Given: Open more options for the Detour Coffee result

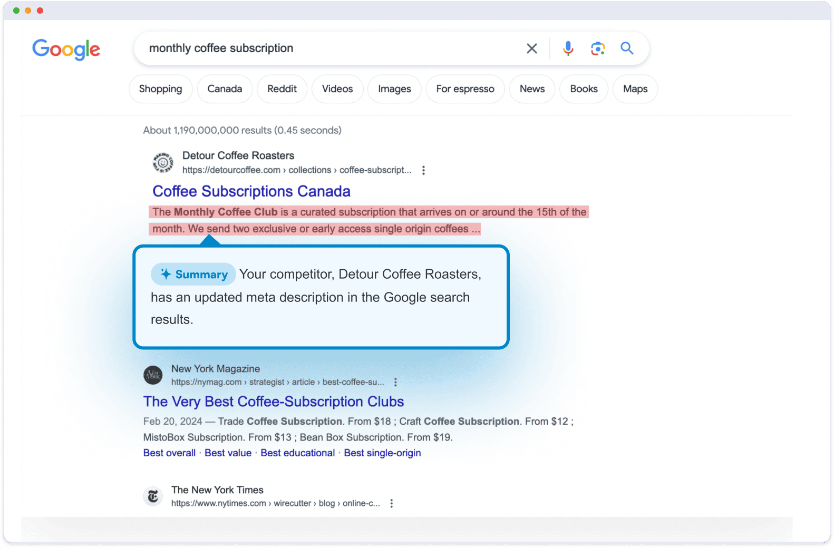Looking at the screenshot, I should click(x=423, y=170).
